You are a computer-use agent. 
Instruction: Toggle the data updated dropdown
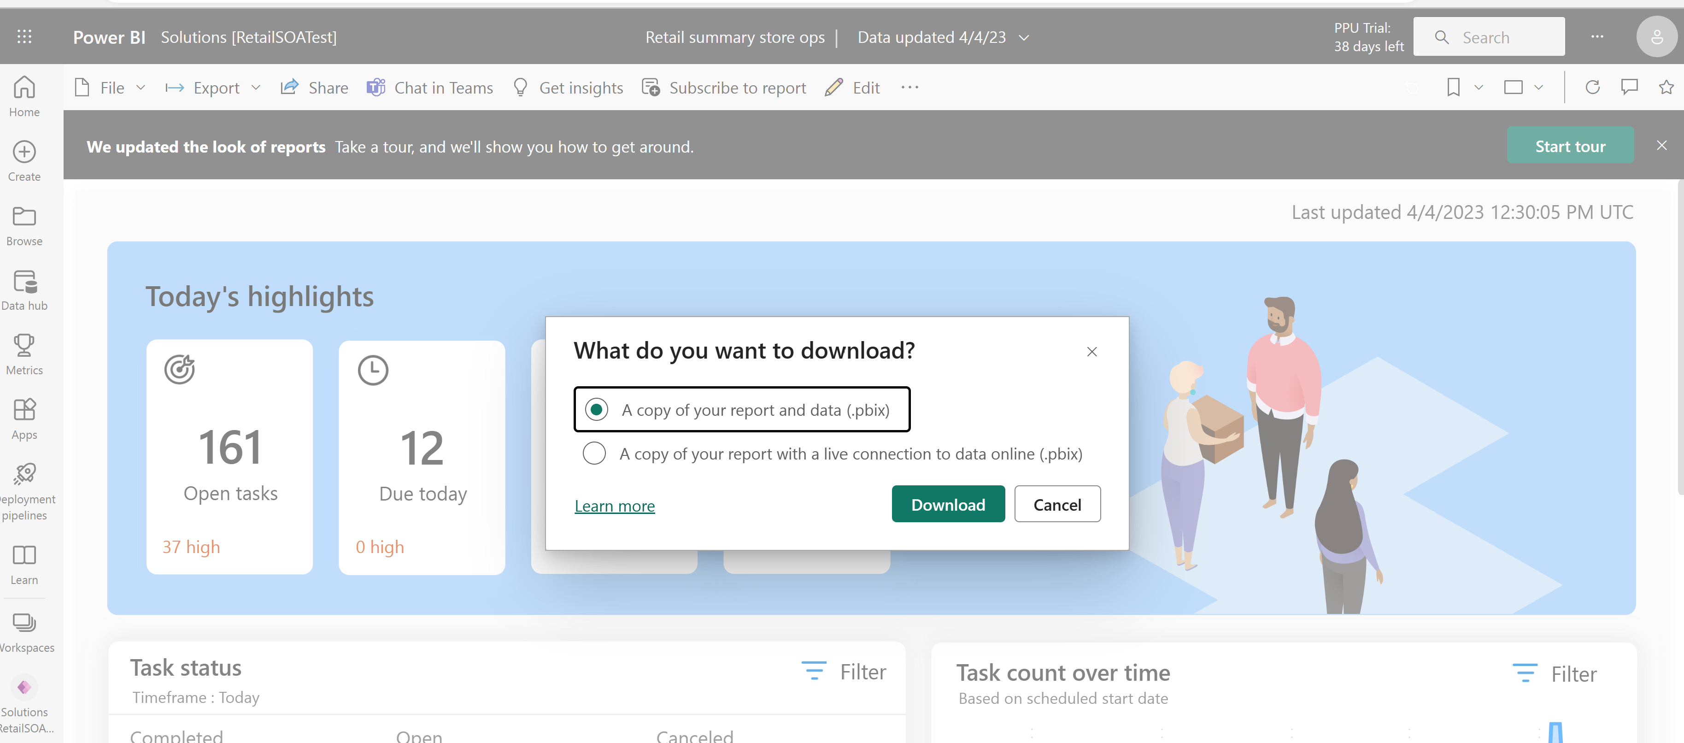pos(1027,35)
